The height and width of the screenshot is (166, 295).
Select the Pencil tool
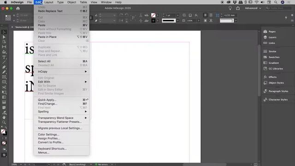click(x=4, y=72)
